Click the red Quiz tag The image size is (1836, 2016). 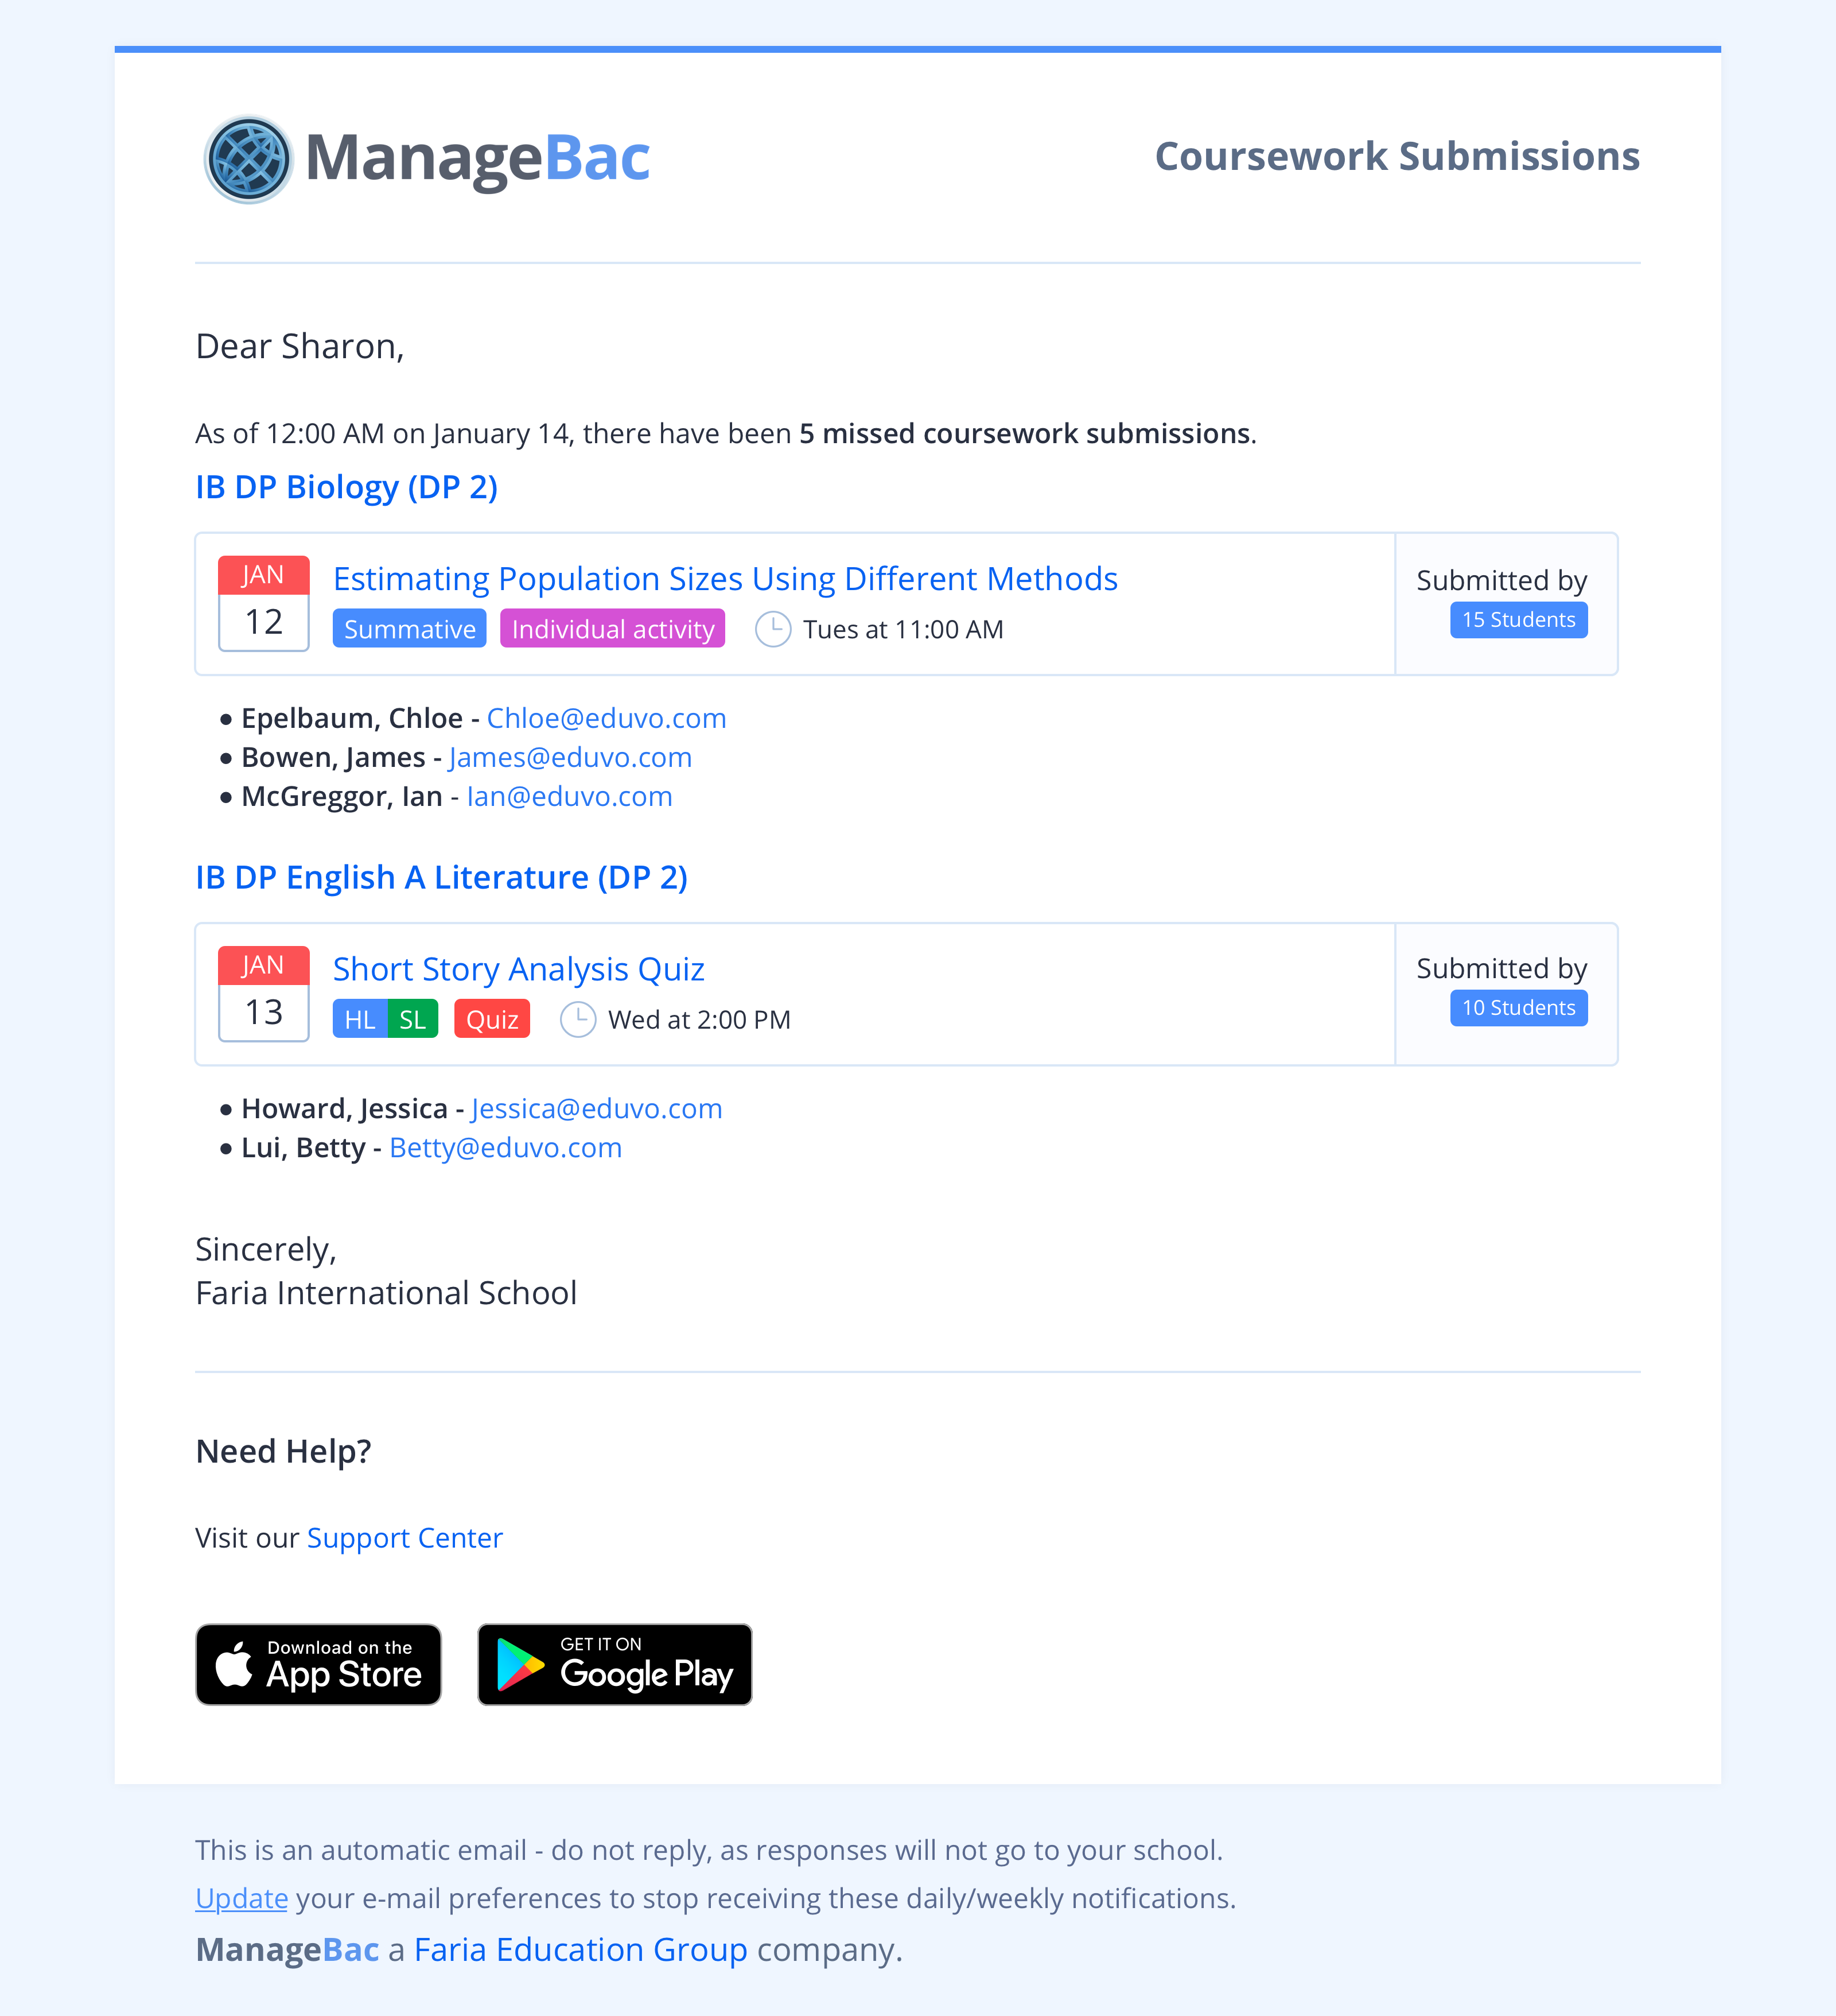pyautogui.click(x=492, y=1019)
